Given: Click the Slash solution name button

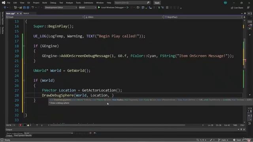Looking at the screenshot, I should 157,3.
